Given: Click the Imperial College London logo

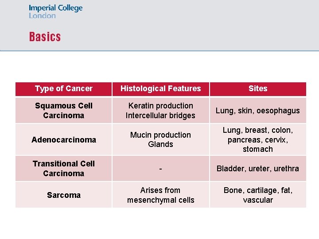Looking at the screenshot, I should [x=55, y=12].
